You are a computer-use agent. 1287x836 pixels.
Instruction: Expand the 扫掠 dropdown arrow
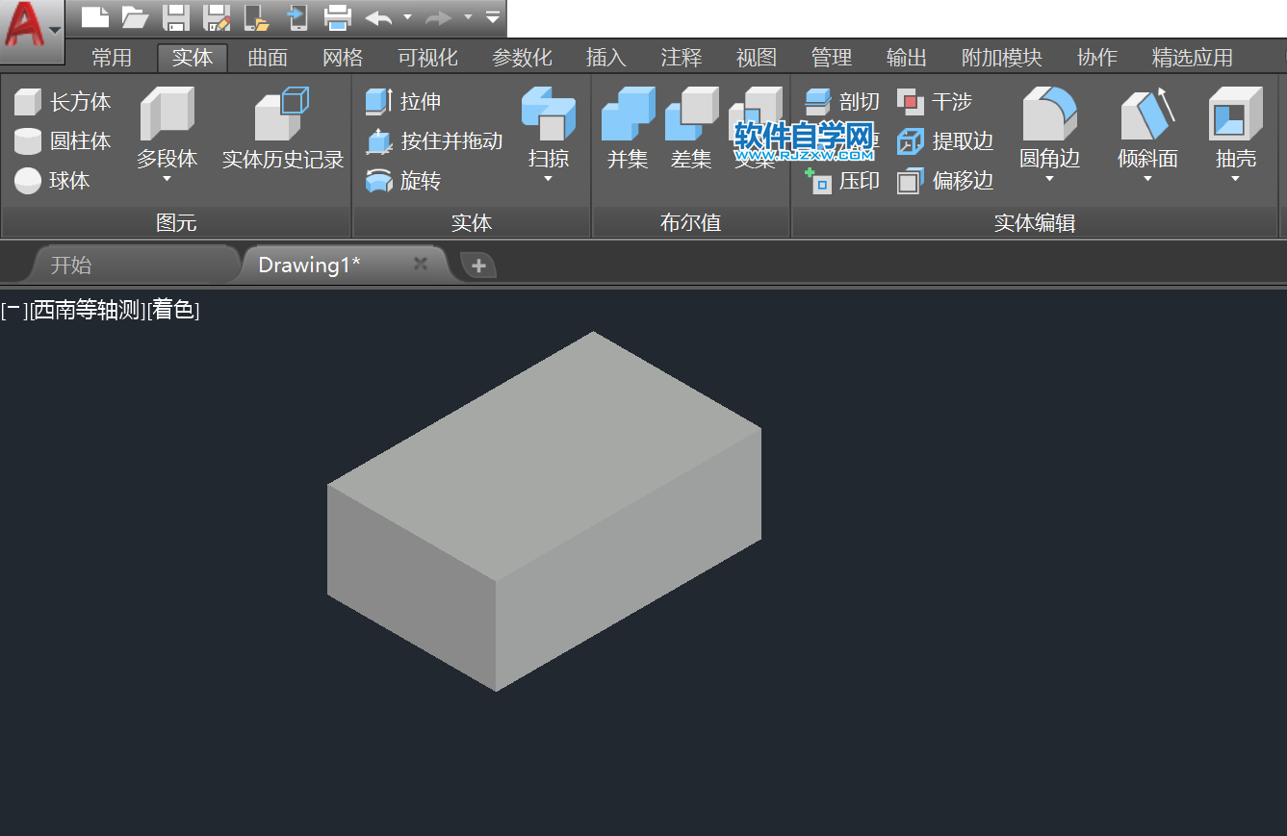click(549, 179)
